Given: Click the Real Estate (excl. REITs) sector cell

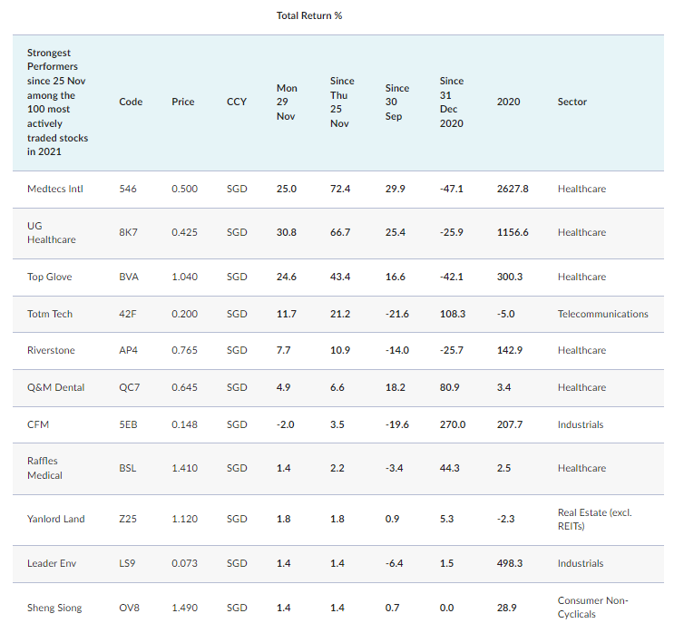Looking at the screenshot, I should point(594,519).
